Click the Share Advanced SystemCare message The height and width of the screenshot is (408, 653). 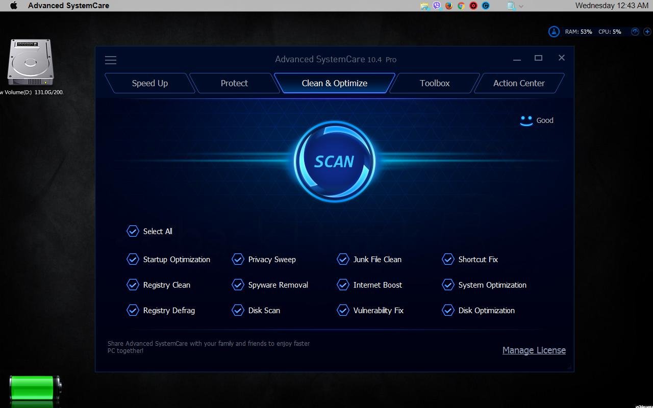pos(209,347)
